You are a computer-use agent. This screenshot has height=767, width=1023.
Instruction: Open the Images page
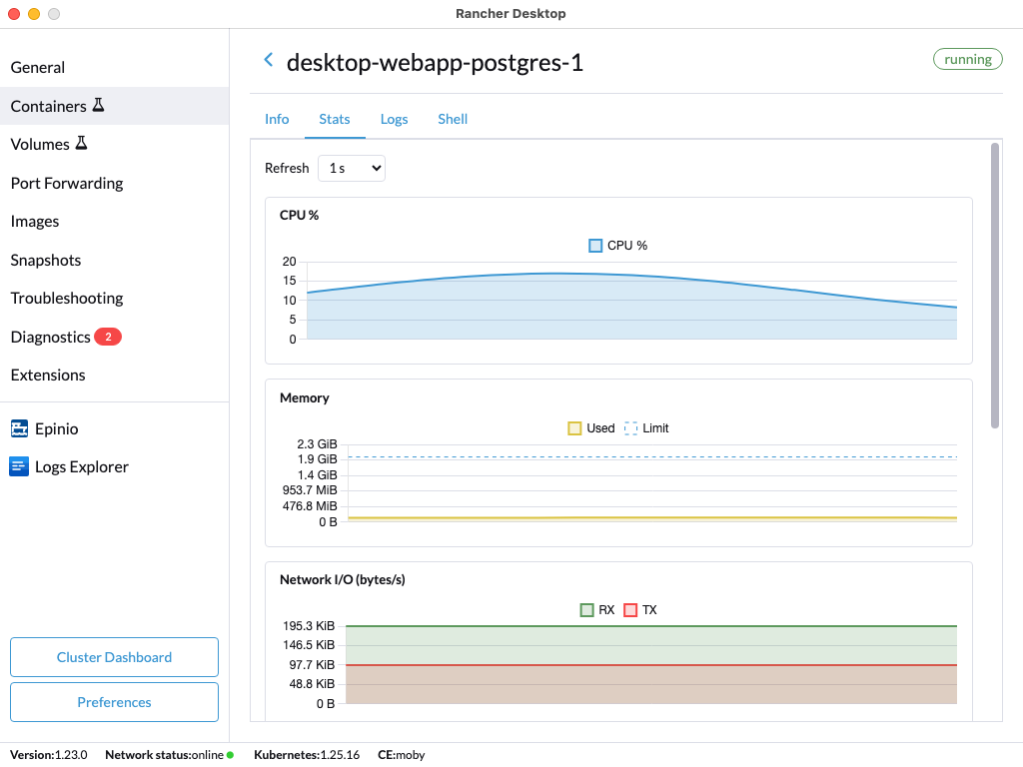114,221
